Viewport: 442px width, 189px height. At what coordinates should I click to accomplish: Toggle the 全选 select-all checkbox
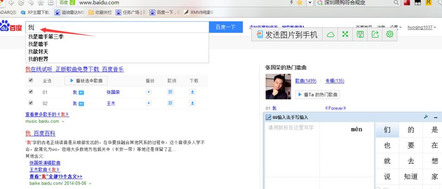pos(31,81)
